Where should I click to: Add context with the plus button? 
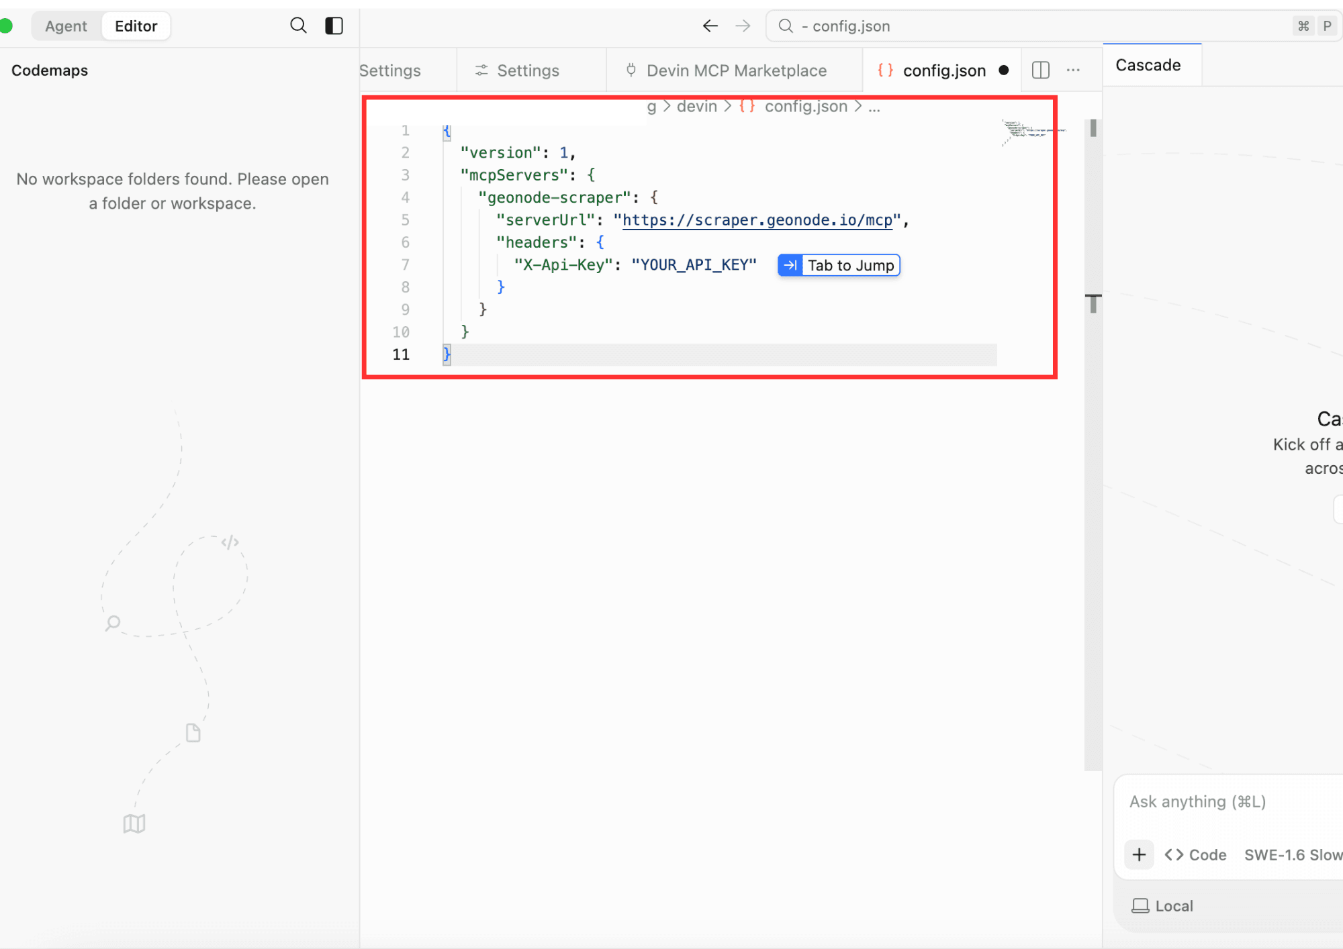1139,854
